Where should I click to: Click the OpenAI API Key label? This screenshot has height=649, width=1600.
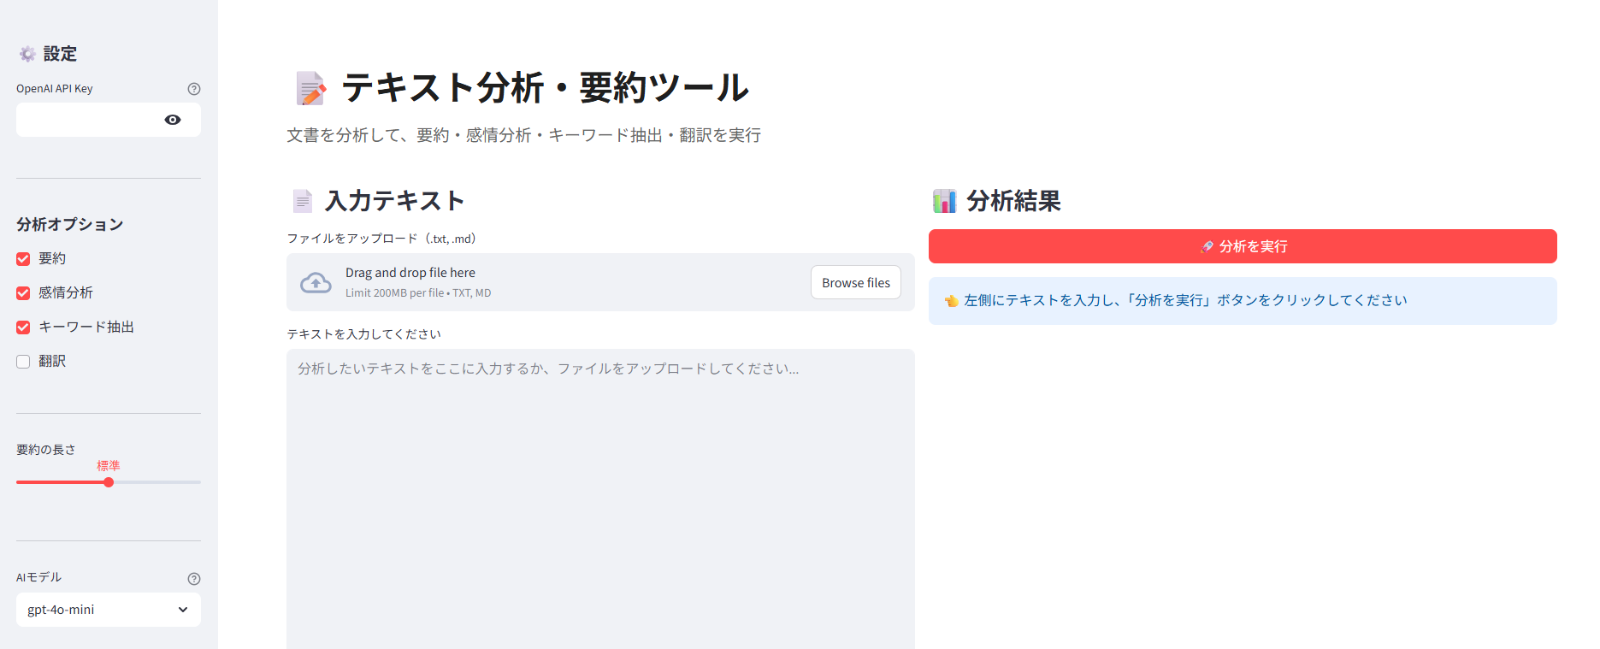coord(55,89)
